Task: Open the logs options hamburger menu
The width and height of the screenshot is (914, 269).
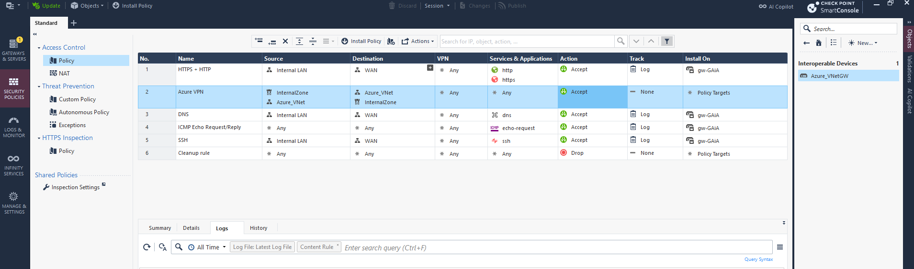Action: (x=780, y=247)
